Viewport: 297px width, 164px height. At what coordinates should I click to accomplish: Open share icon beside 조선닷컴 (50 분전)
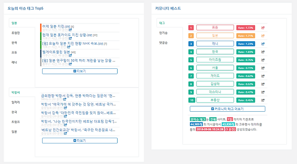tap(65, 125)
